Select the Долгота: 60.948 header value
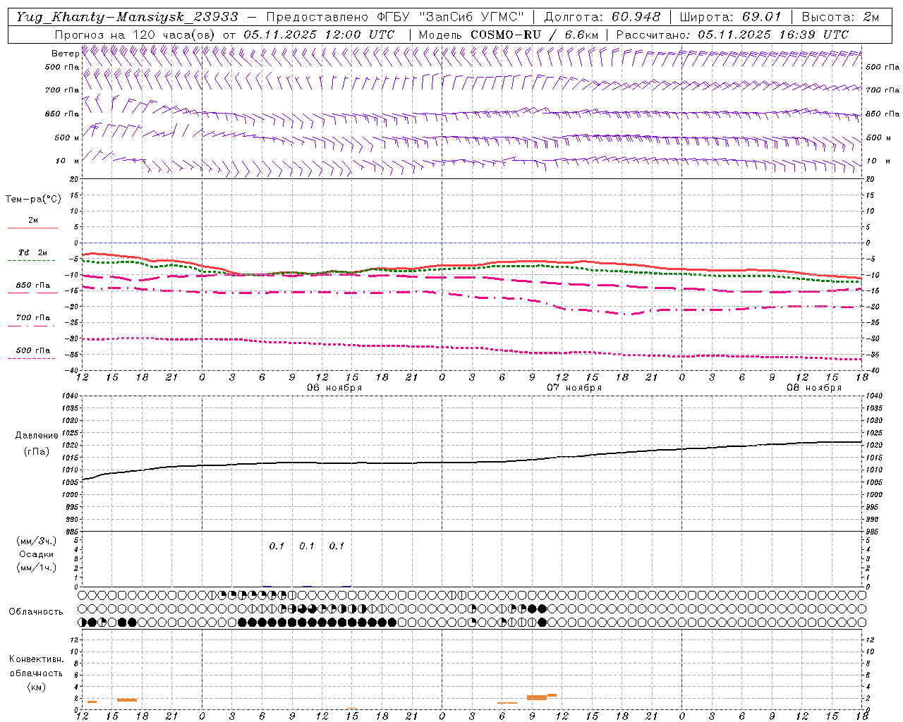Viewport: 903px width, 722px height. (602, 17)
